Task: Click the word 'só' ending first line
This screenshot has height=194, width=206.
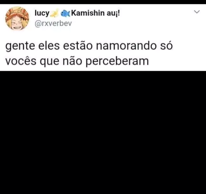Action: click(166, 46)
